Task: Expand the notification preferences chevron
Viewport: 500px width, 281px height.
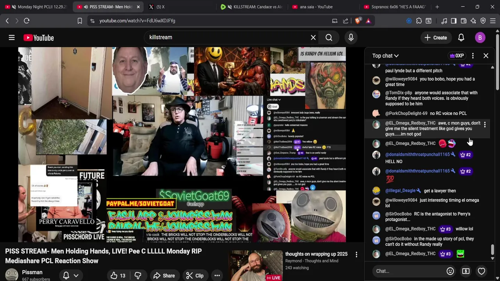Action: click(76, 276)
